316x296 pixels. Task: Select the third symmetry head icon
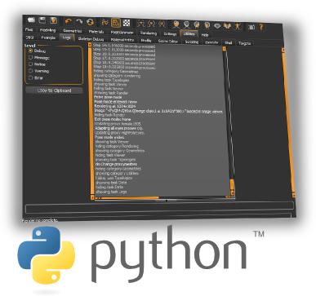(162, 24)
